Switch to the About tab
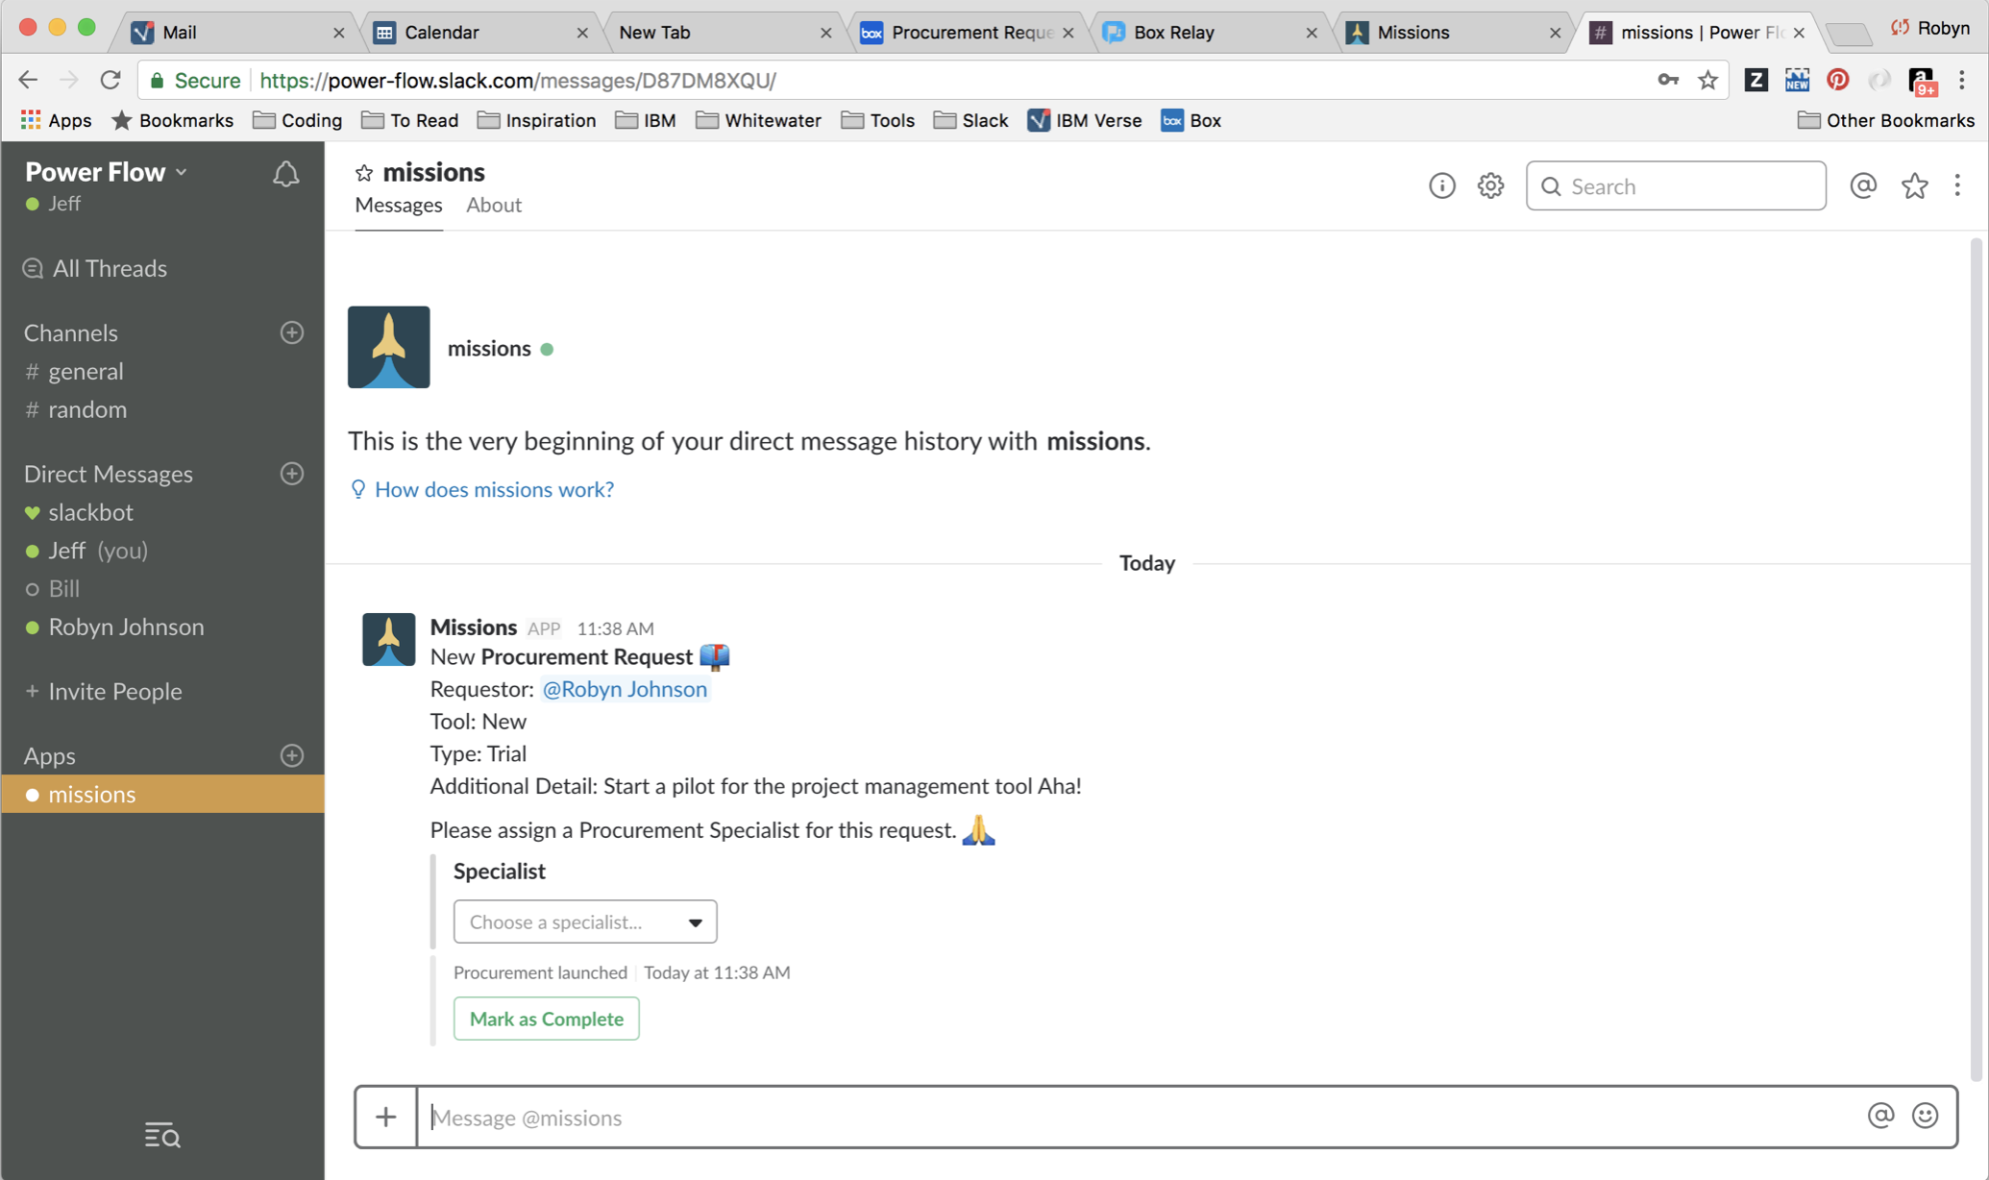This screenshot has width=1989, height=1180. (493, 204)
